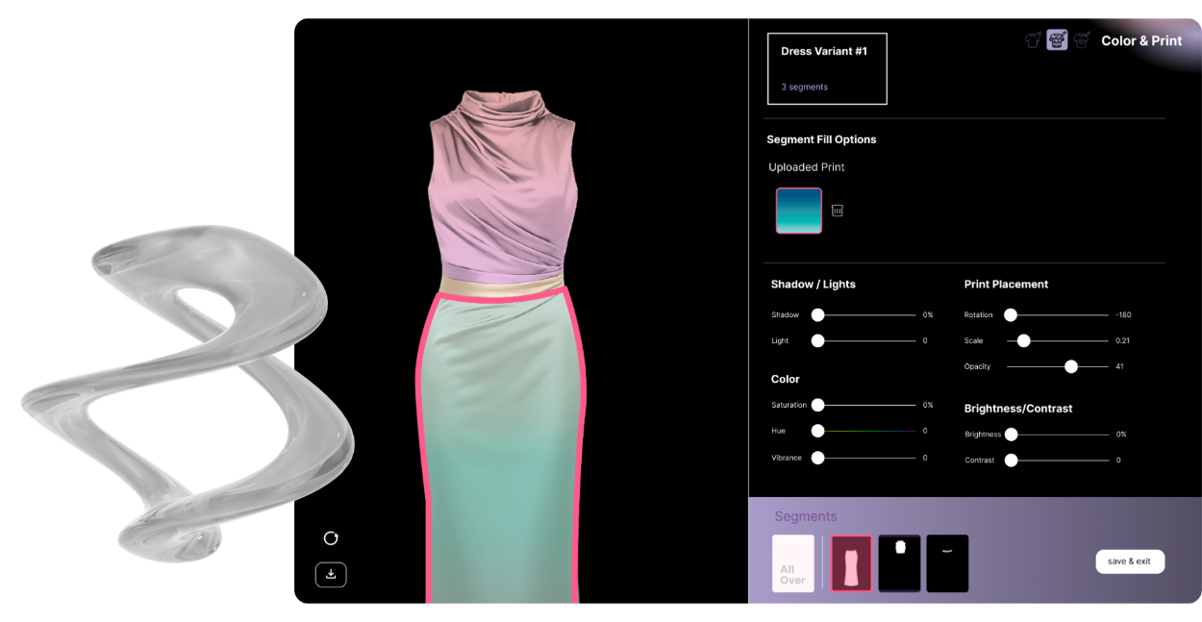Delete the uploaded print with the trash icon
This screenshot has width=1202, height=622.
[838, 211]
